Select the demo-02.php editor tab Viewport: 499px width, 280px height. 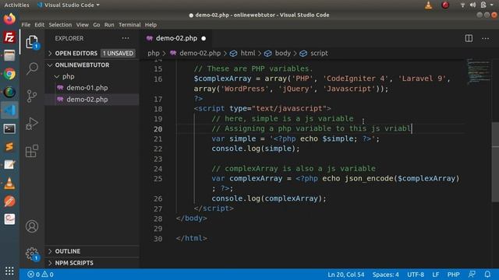[x=176, y=38]
